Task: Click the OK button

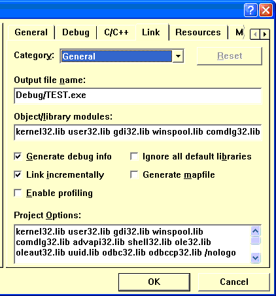Action: point(154,282)
